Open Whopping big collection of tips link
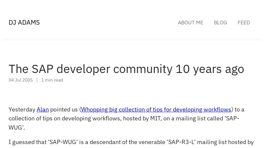Viewport: 264px width, 148px height. (156, 110)
